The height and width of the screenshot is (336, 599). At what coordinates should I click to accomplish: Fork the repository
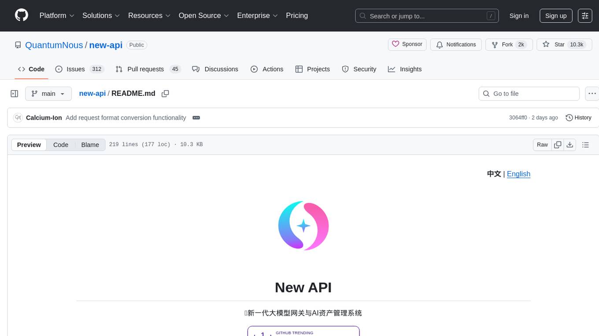tap(509, 44)
